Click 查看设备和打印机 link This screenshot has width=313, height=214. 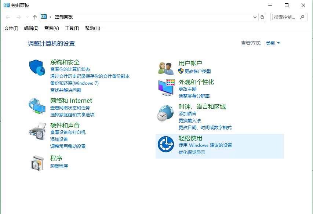68,133
